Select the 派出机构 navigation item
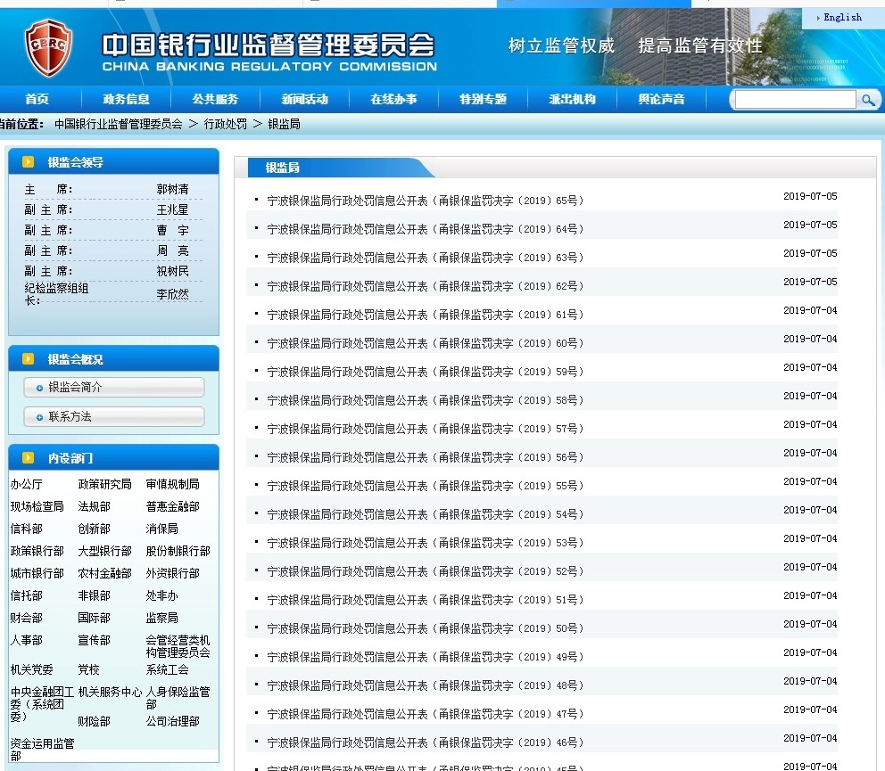 [572, 100]
